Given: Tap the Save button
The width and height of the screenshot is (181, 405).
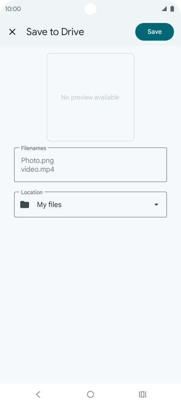Looking at the screenshot, I should click(155, 32).
